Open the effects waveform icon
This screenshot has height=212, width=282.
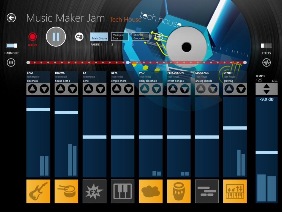pos(266,63)
